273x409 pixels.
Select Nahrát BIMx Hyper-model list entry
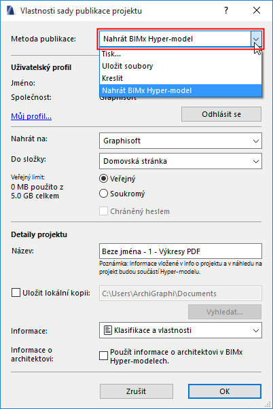click(181, 90)
